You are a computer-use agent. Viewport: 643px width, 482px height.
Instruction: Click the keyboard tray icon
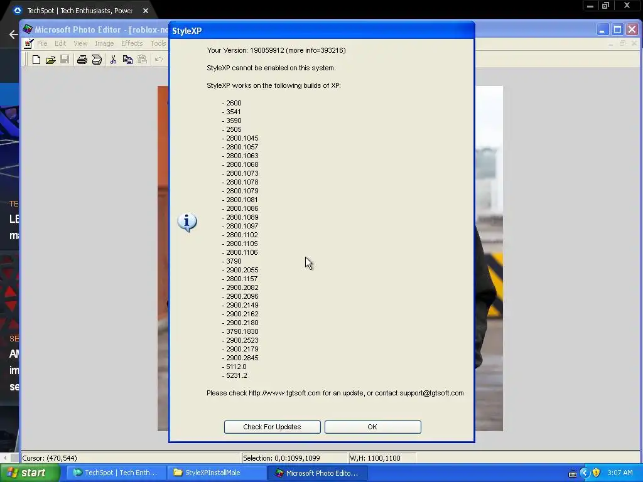[573, 473]
